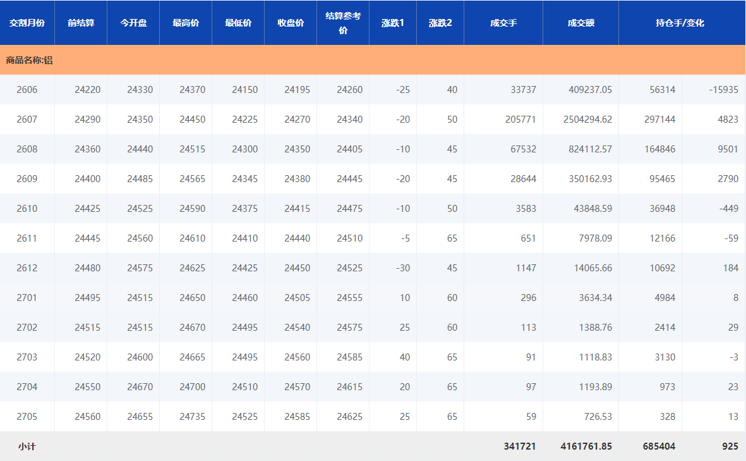Select delivery month 2612 cell
Viewport: 746px width, 461px height.
coord(27,267)
